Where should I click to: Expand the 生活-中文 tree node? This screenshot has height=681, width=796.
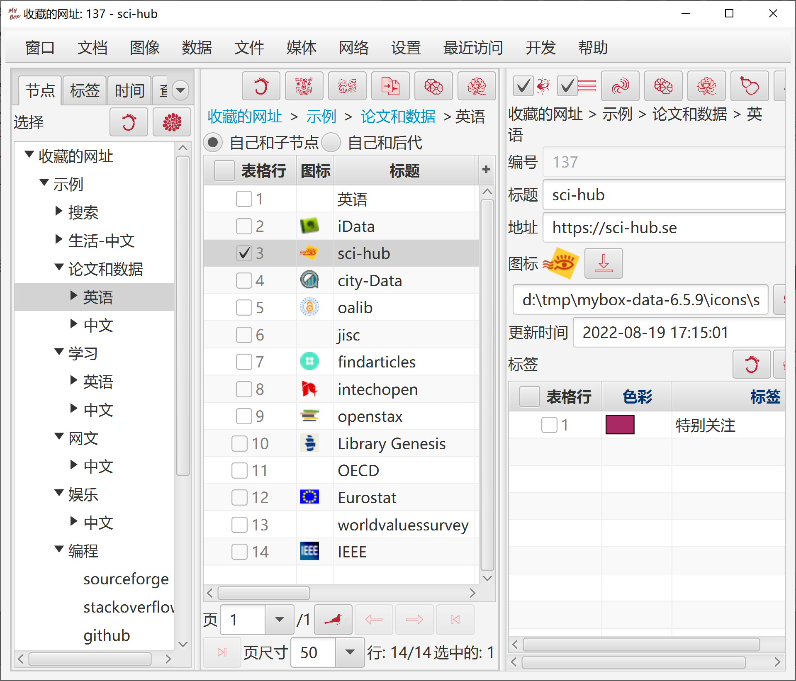59,239
